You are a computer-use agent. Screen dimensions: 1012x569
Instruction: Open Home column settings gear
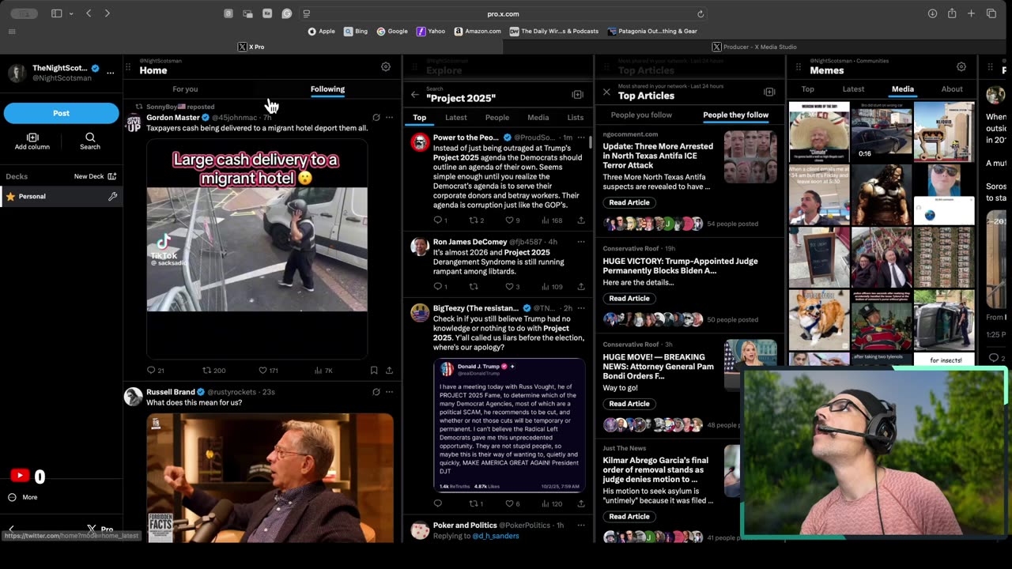(x=386, y=67)
